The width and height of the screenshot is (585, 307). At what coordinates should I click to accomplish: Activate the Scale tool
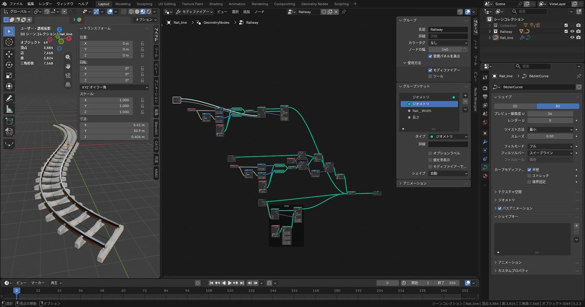coord(9,75)
